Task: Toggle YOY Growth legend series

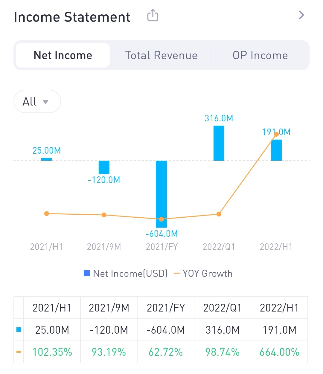Action: tap(203, 274)
